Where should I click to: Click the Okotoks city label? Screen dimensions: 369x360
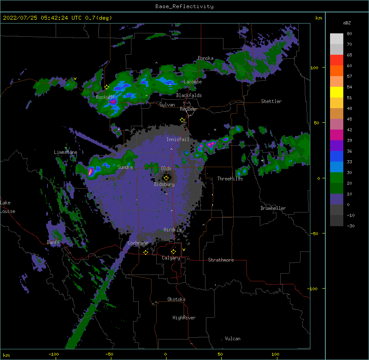click(x=176, y=299)
